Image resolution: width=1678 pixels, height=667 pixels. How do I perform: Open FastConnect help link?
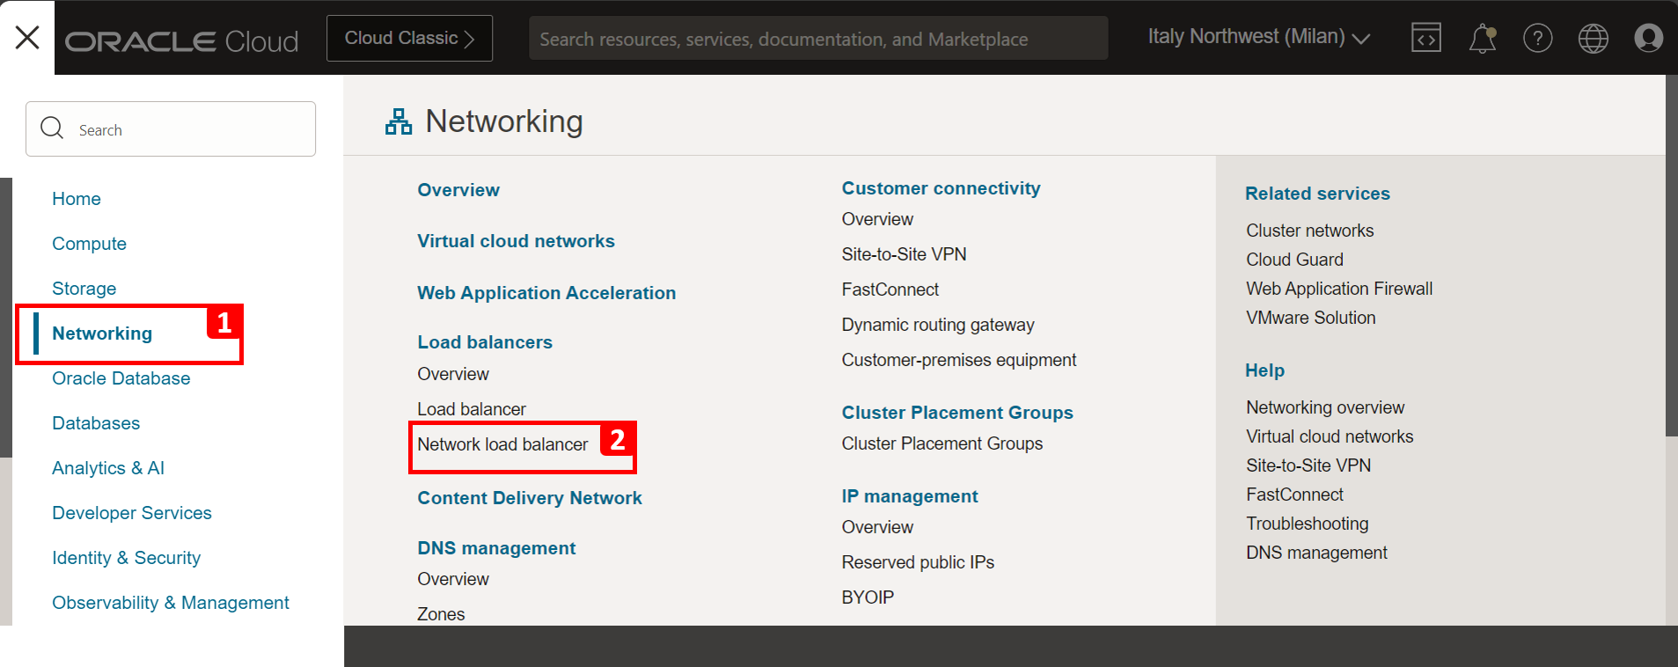pyautogui.click(x=1294, y=495)
